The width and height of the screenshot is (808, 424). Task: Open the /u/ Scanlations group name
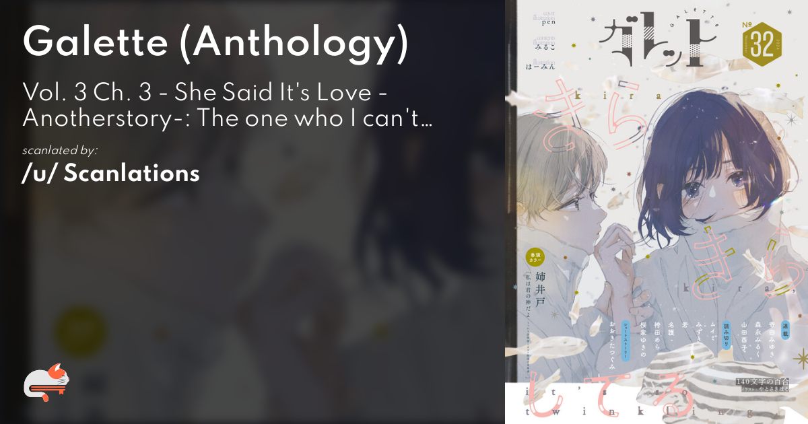coord(111,173)
